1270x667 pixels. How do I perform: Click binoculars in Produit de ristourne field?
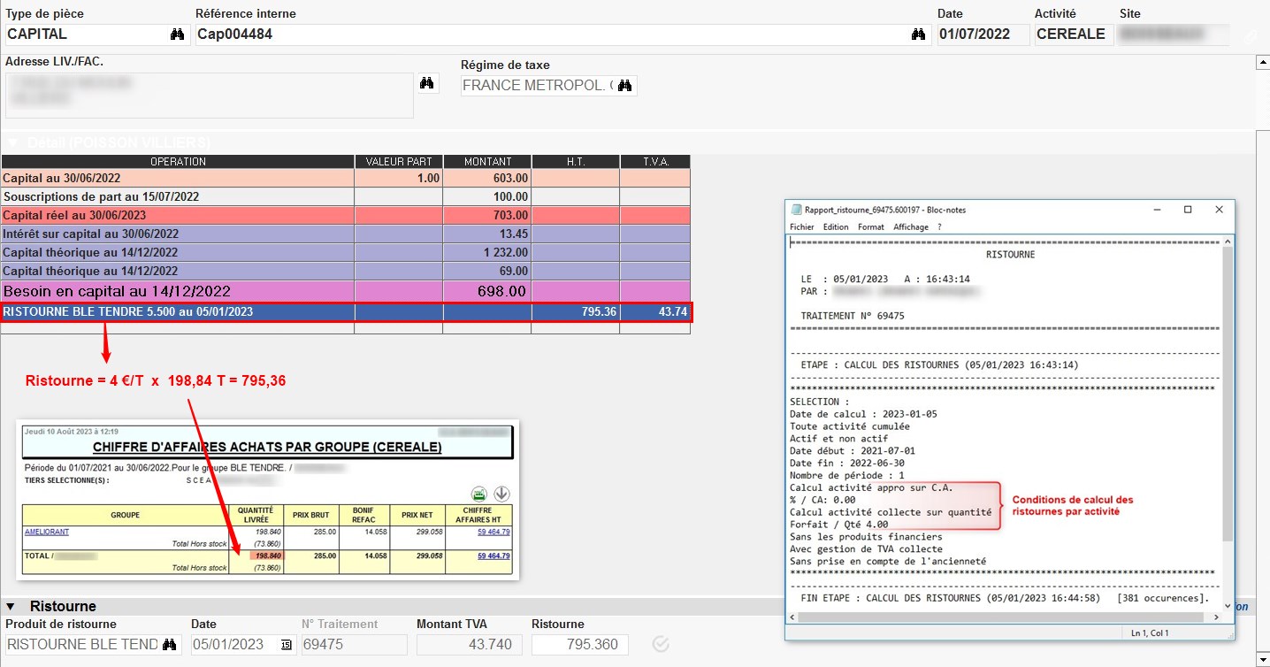pyautogui.click(x=170, y=644)
